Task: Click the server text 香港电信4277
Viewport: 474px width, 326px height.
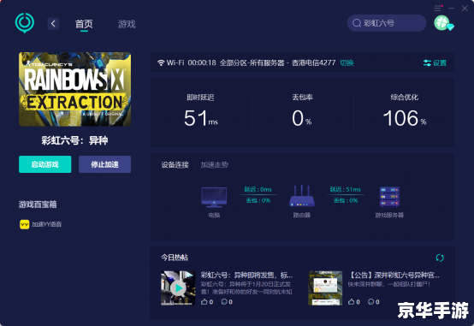Action: pyautogui.click(x=313, y=62)
